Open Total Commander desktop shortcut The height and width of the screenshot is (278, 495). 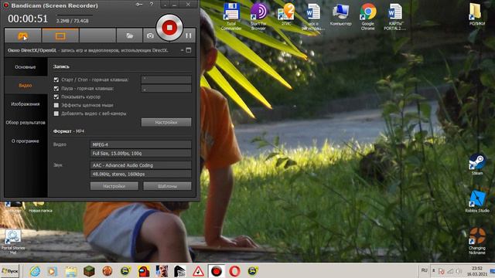231,16
